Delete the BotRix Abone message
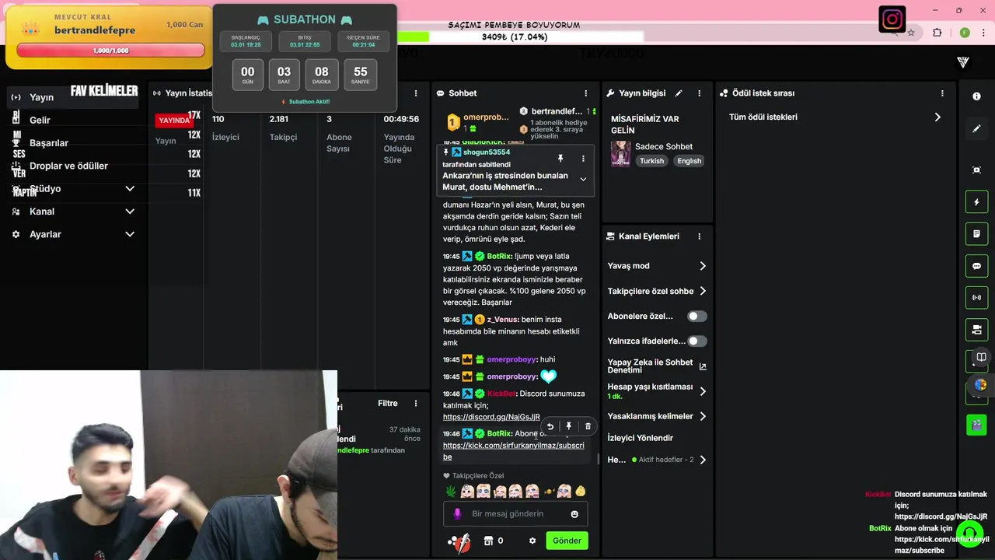995x560 pixels. click(x=588, y=426)
